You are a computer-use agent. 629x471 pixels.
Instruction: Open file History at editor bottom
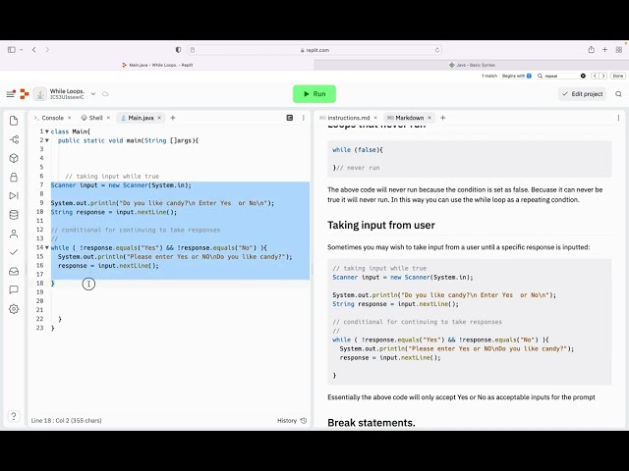(x=292, y=420)
